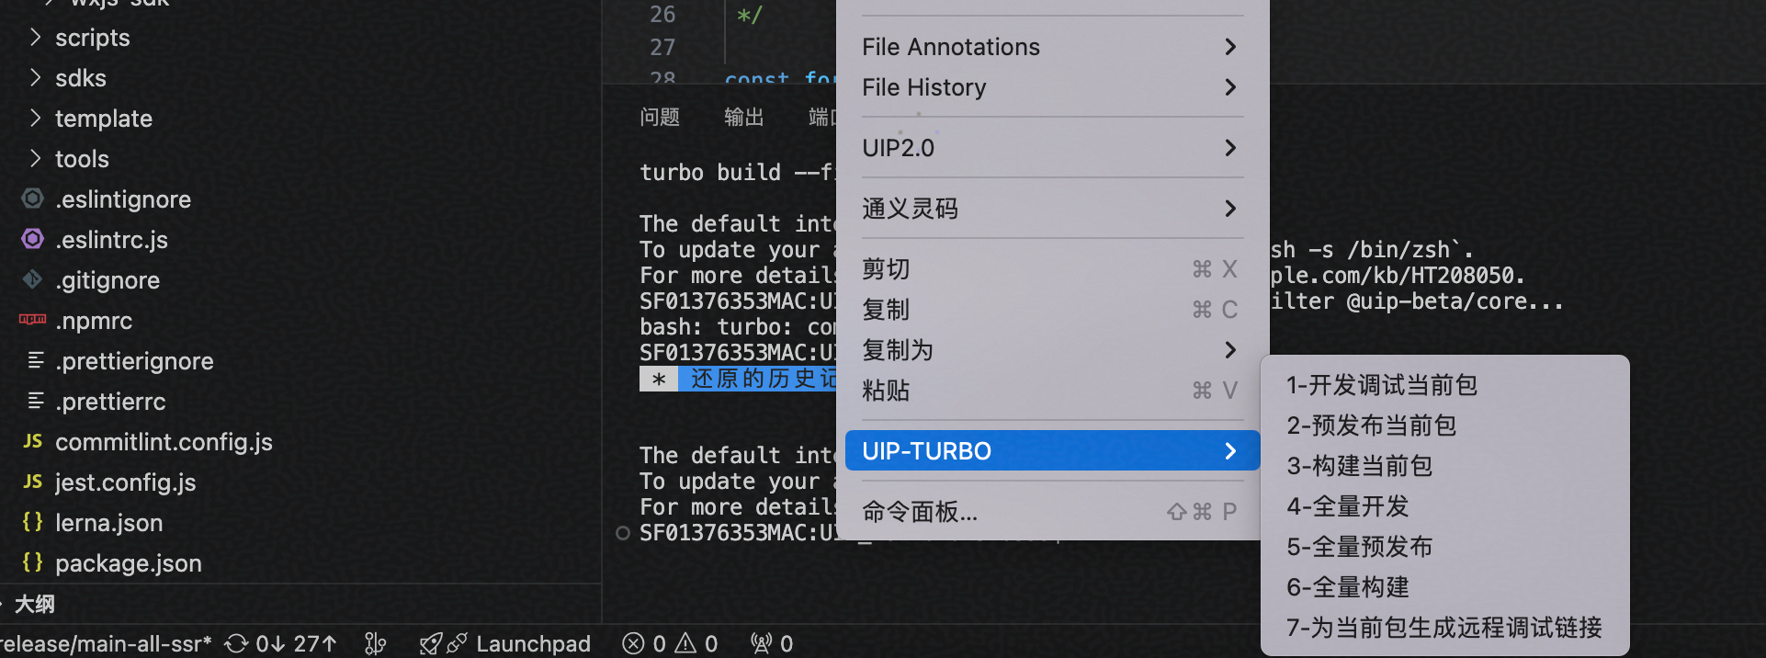Select 命令面板... from the context menu

[x=1052, y=512]
